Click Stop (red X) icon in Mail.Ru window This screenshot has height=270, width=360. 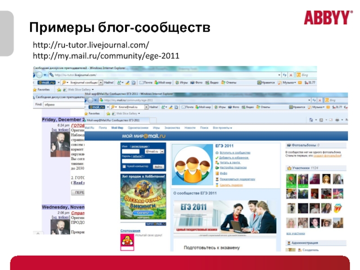(x=319, y=100)
